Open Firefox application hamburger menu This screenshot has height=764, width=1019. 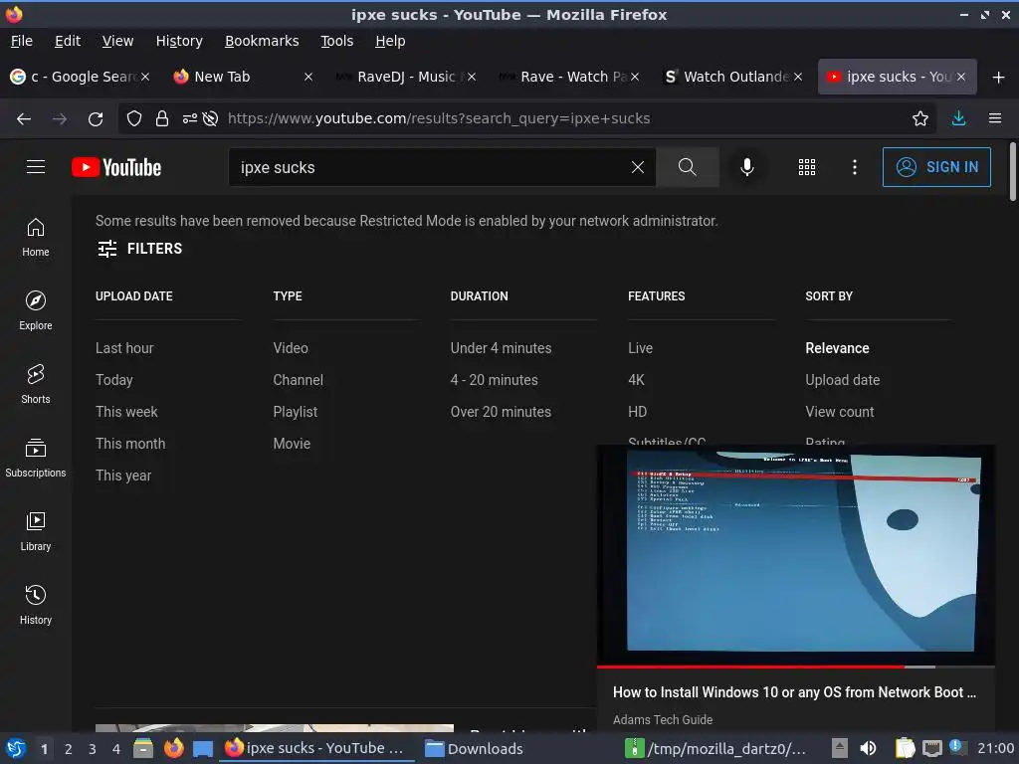995,118
